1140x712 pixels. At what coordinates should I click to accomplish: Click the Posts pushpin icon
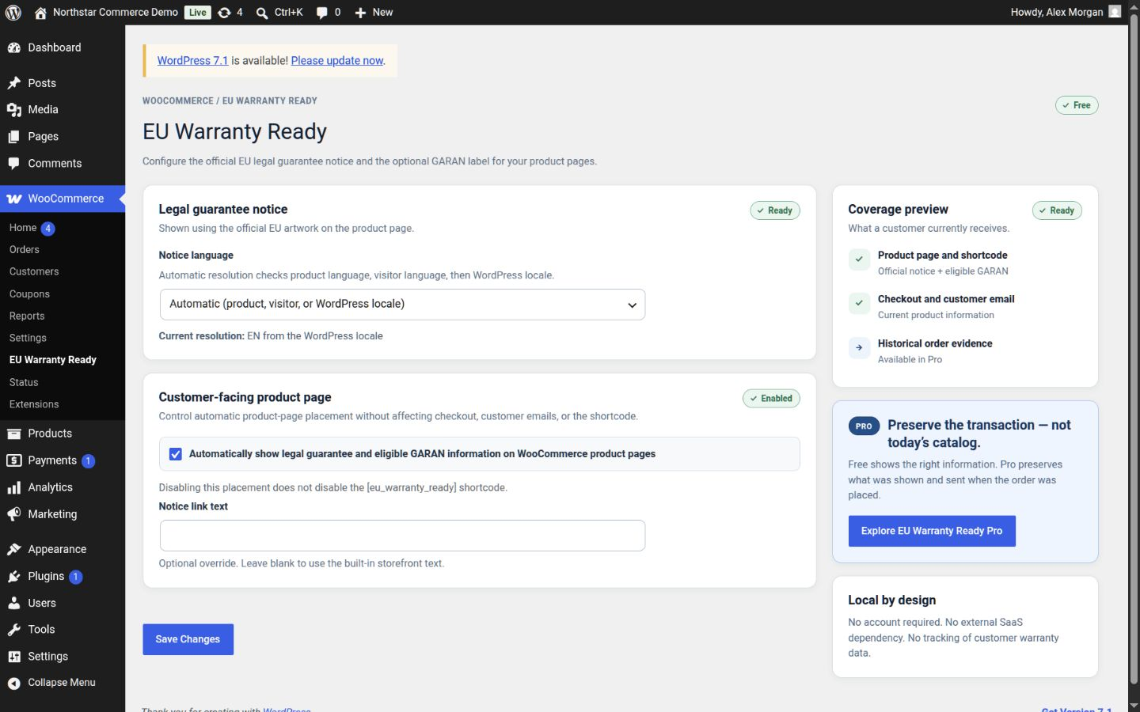coord(14,83)
